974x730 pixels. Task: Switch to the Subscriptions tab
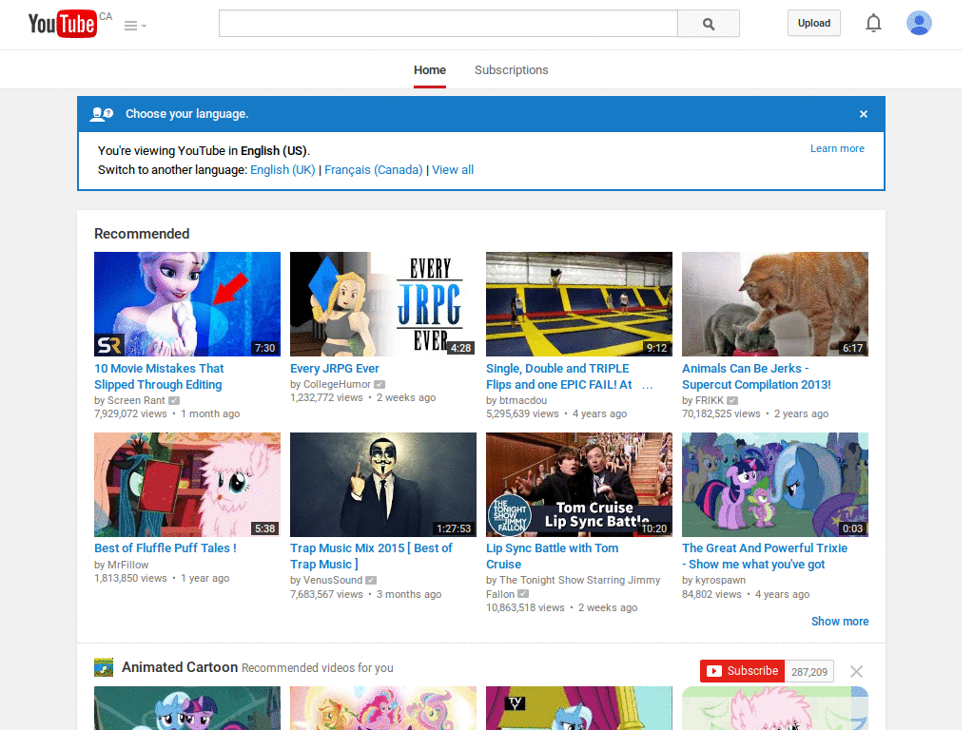pos(511,70)
